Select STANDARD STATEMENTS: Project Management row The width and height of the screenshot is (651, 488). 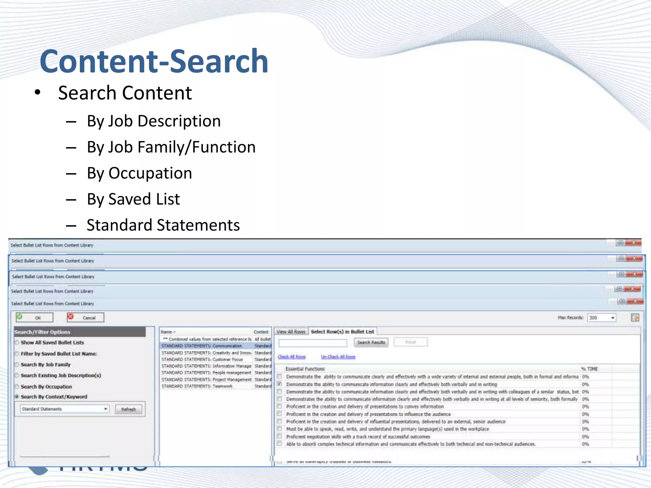(216, 379)
